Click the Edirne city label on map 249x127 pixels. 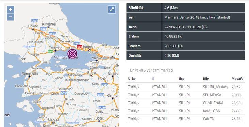(33, 26)
